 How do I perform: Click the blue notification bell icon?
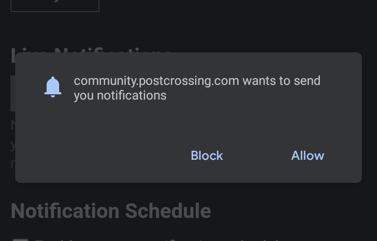pyautogui.click(x=53, y=87)
